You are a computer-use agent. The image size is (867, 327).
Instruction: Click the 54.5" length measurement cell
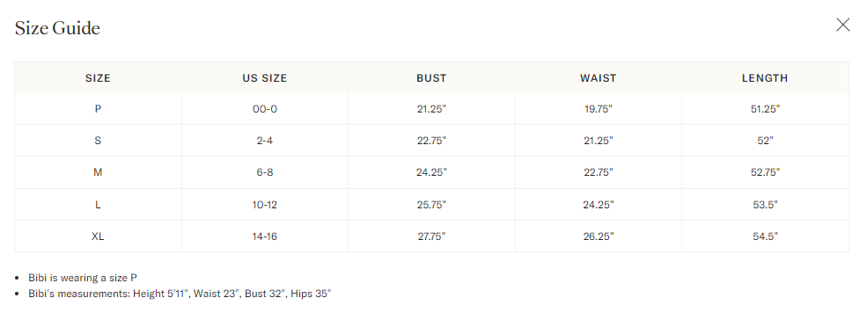765,237
